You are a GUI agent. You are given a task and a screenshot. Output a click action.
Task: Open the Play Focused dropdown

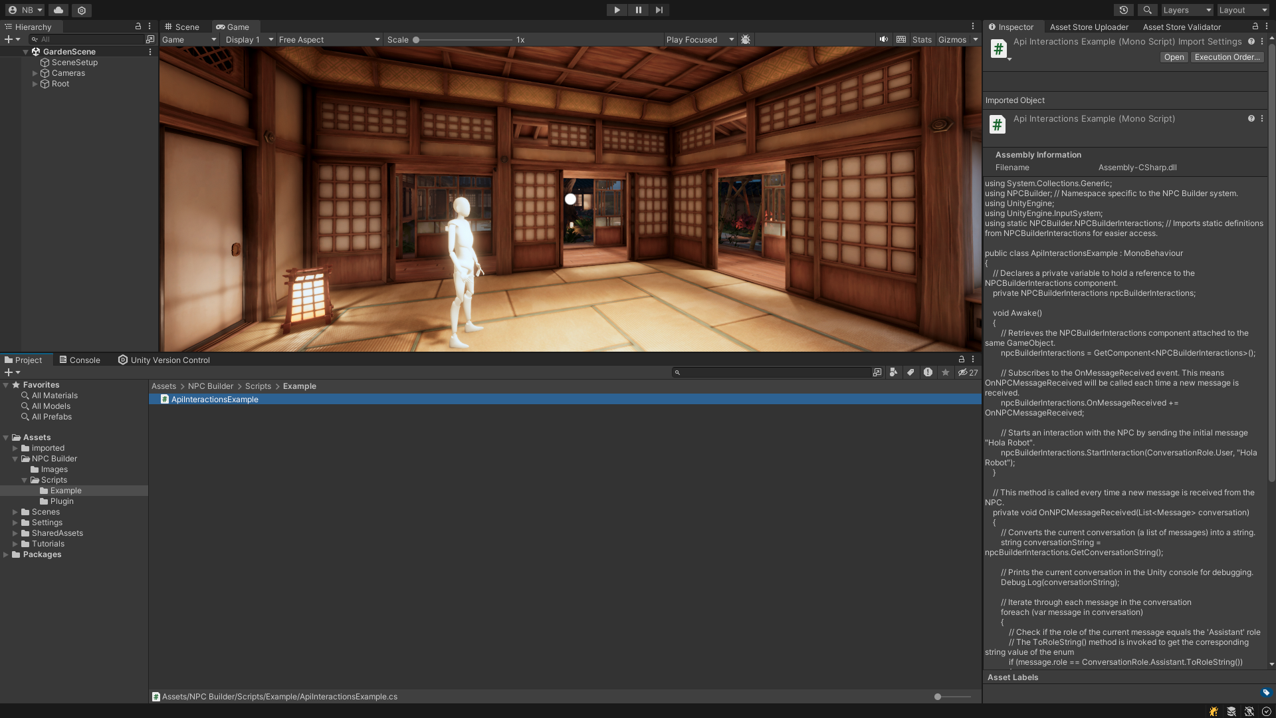coord(700,39)
